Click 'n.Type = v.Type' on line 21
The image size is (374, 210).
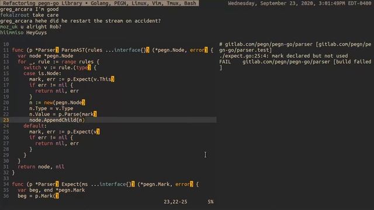(51, 108)
